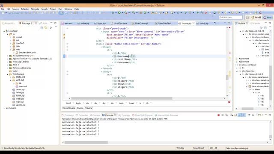Open the body breadcrumb dropdown arrow
The image size is (274, 154).
[x=83, y=103]
